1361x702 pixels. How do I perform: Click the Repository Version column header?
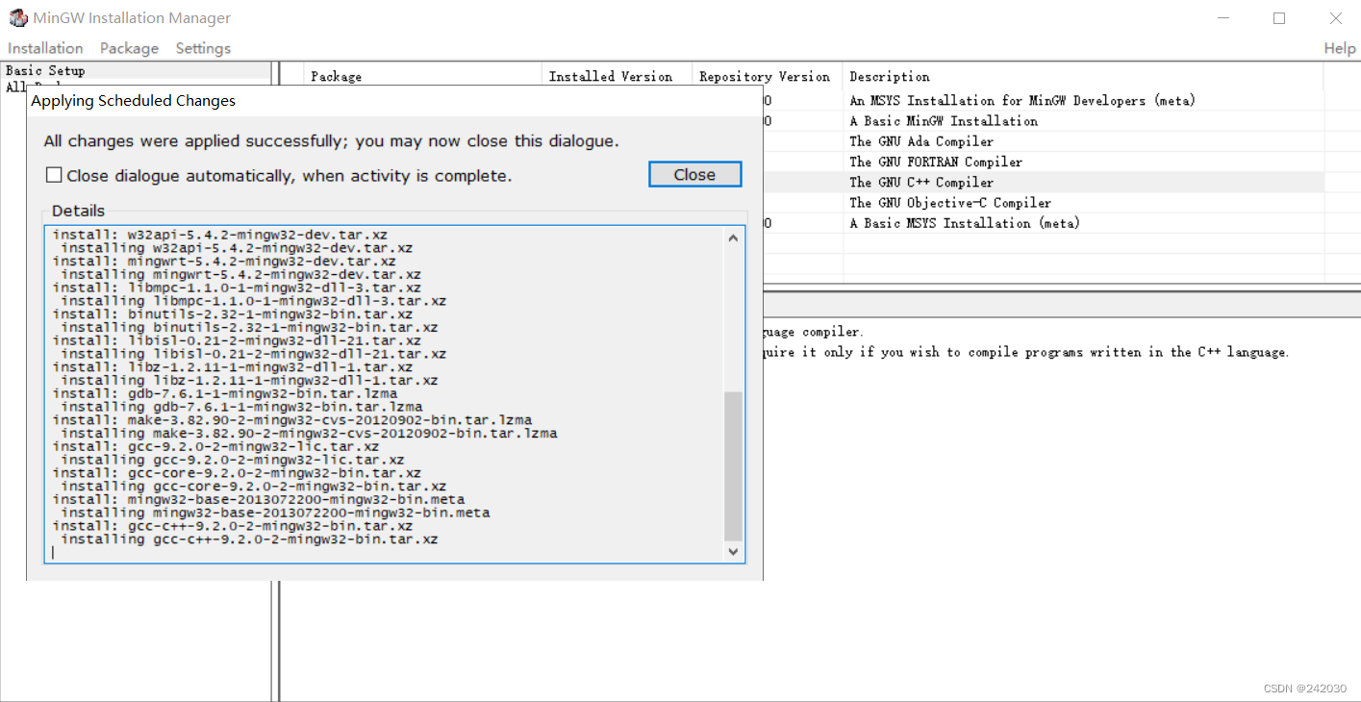tap(768, 76)
